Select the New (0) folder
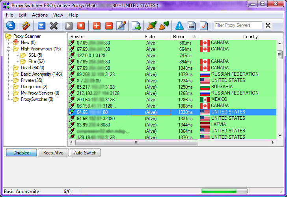 pyautogui.click(x=28, y=43)
